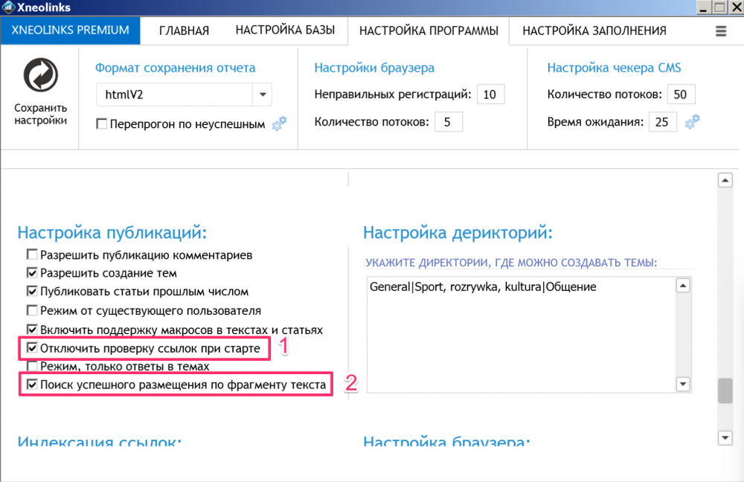Enable Разрешить публикацию комментариев checkbox

pyautogui.click(x=32, y=254)
